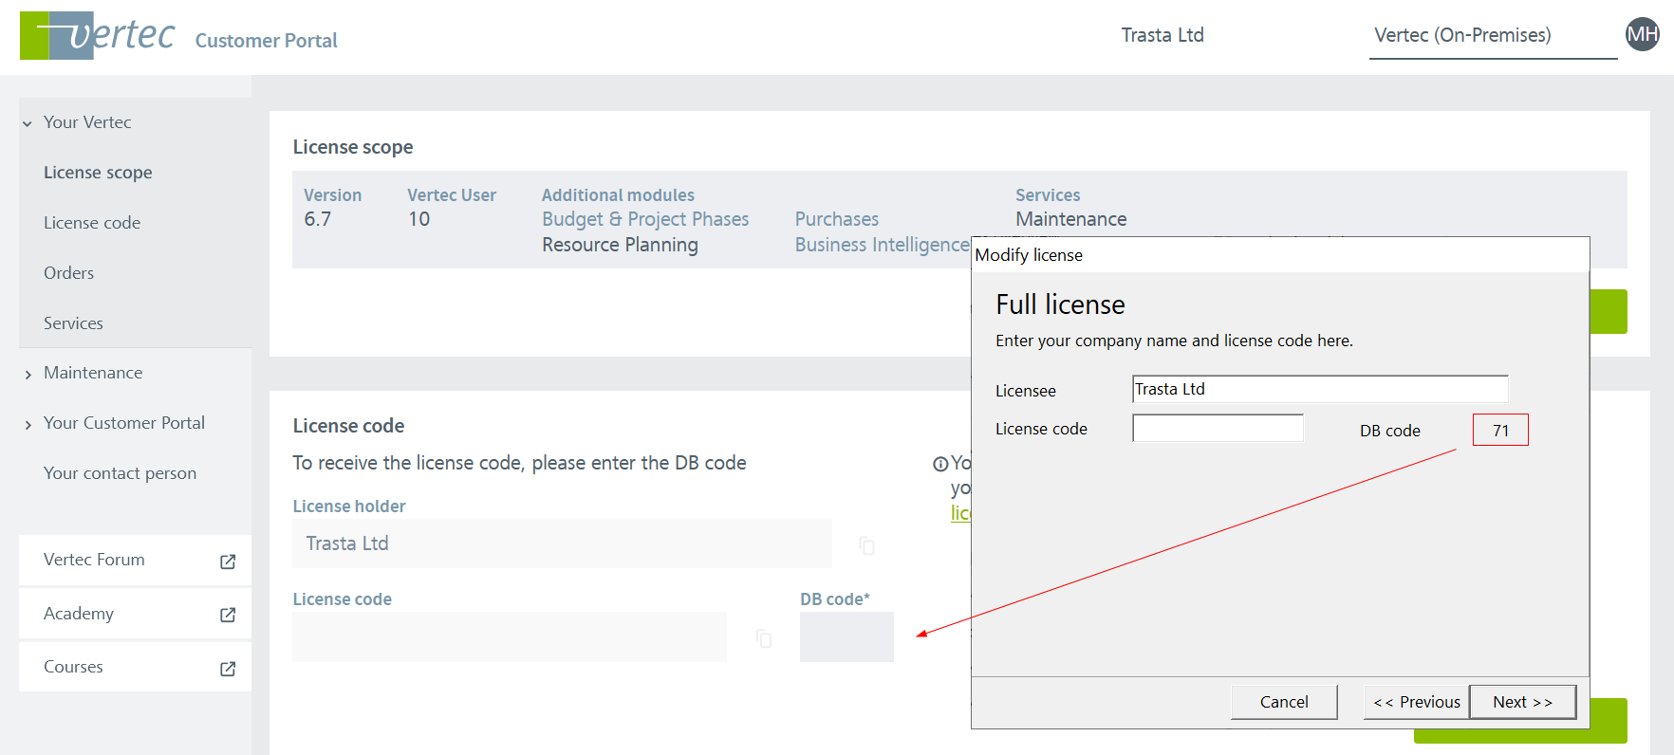Expand Your Customer Portal section
This screenshot has height=755, width=1674.
coord(28,424)
